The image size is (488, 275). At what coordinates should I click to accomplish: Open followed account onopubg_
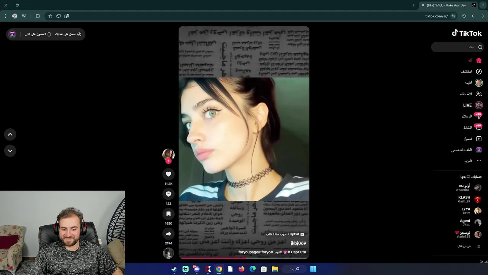tap(468, 188)
